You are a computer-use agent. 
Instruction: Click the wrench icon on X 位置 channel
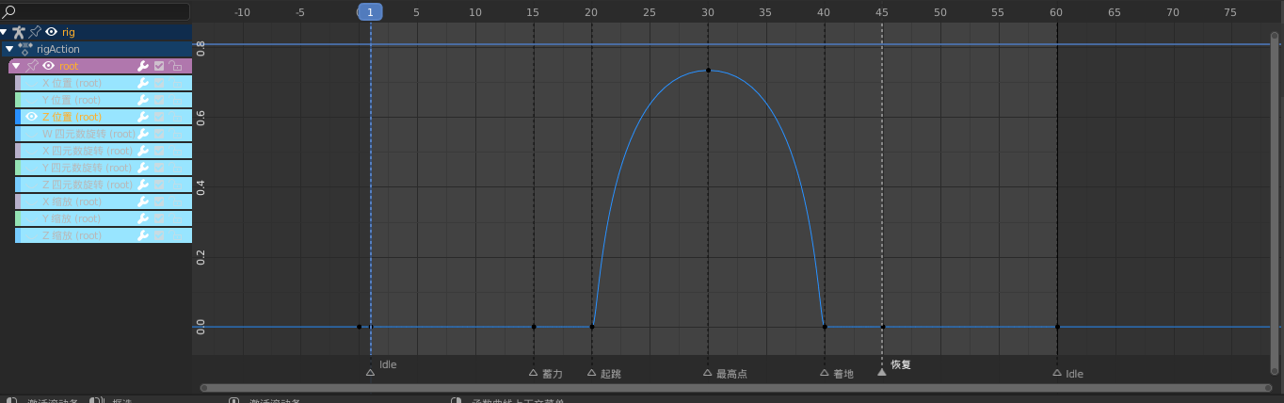(x=143, y=83)
